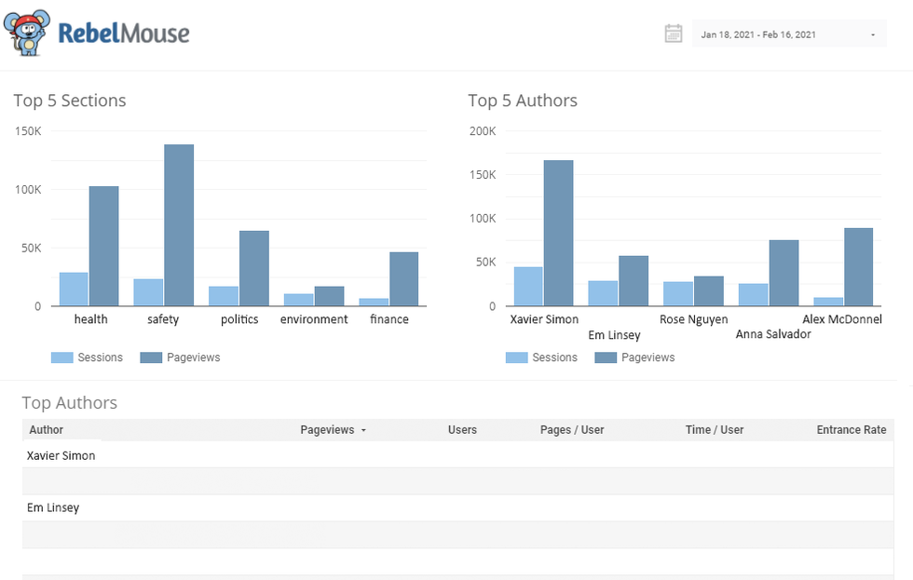This screenshot has width=913, height=580.
Task: Select the Jan 18 – Feb 16 date range
Action: click(758, 35)
